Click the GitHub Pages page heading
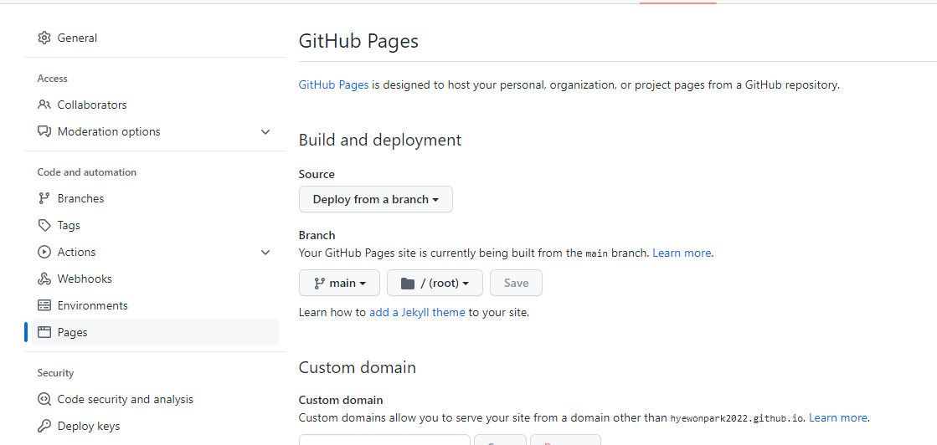 click(358, 41)
